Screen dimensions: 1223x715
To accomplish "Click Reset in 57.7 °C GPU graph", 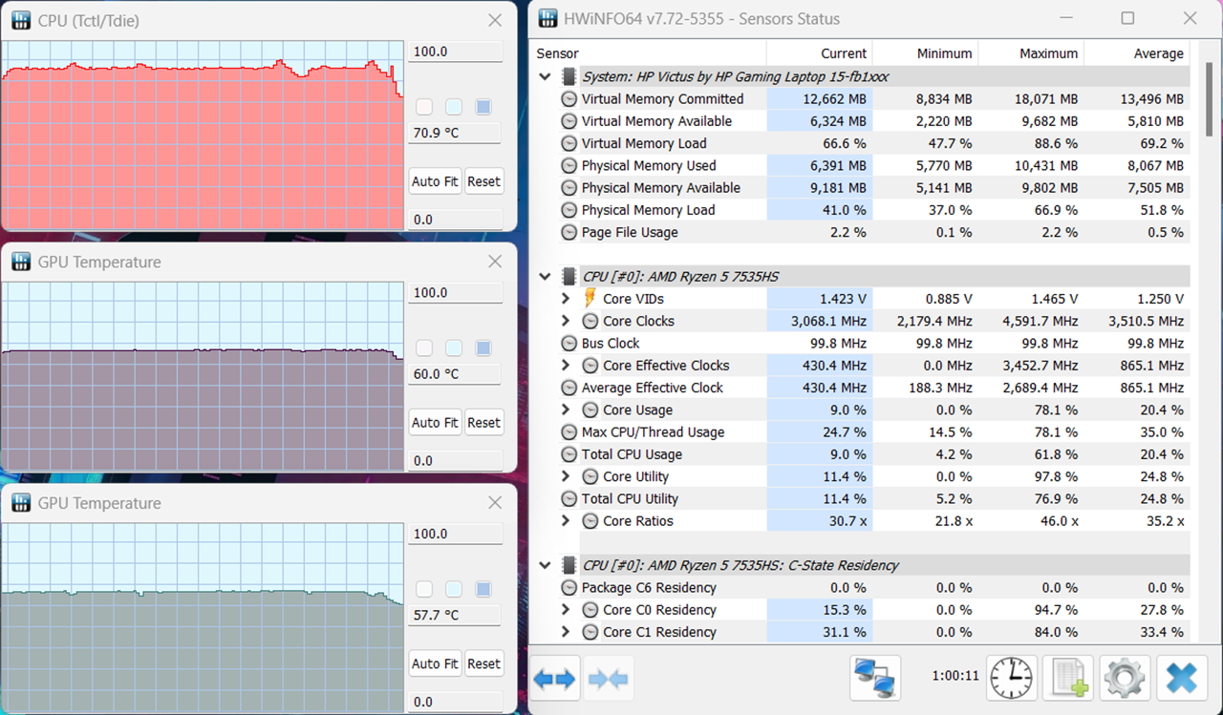I will coord(483,663).
